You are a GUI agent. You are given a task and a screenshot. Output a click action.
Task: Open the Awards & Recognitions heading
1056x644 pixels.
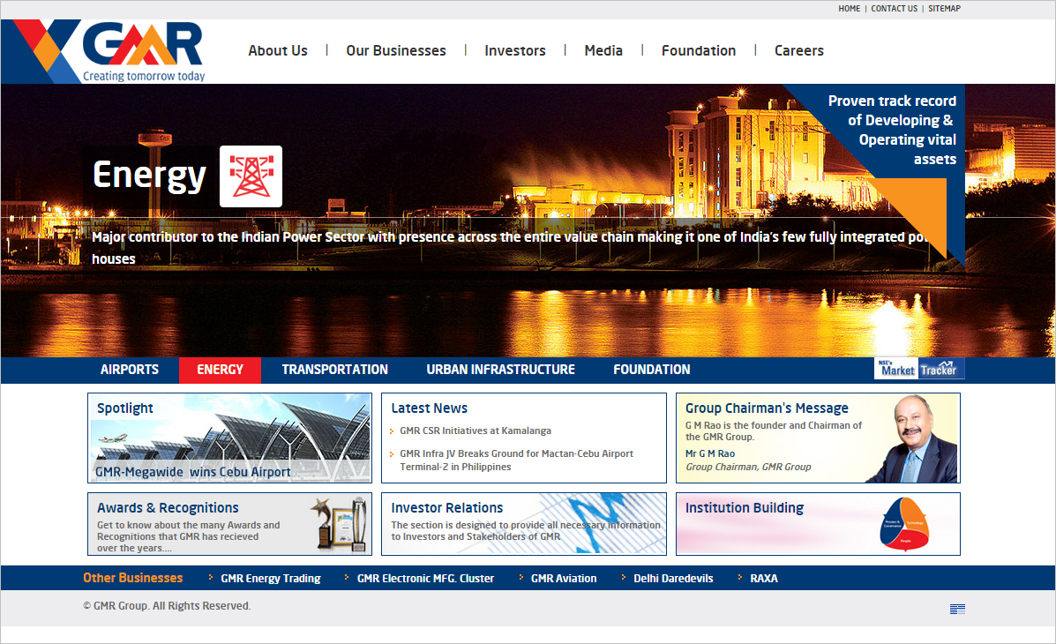168,508
